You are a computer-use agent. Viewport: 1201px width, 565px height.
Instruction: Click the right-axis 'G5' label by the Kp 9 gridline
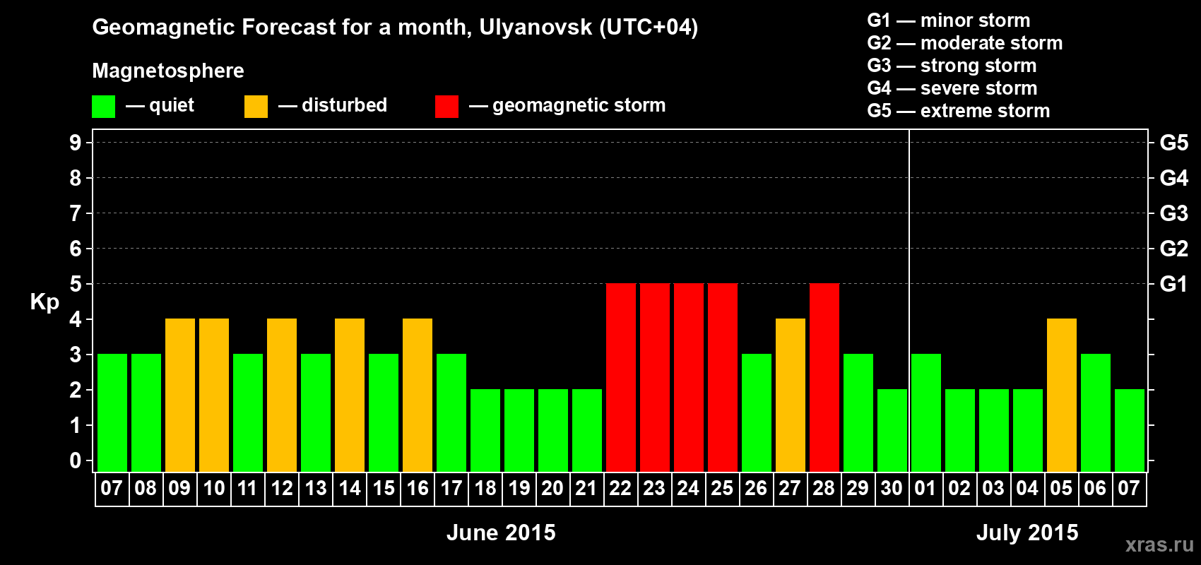[1174, 143]
